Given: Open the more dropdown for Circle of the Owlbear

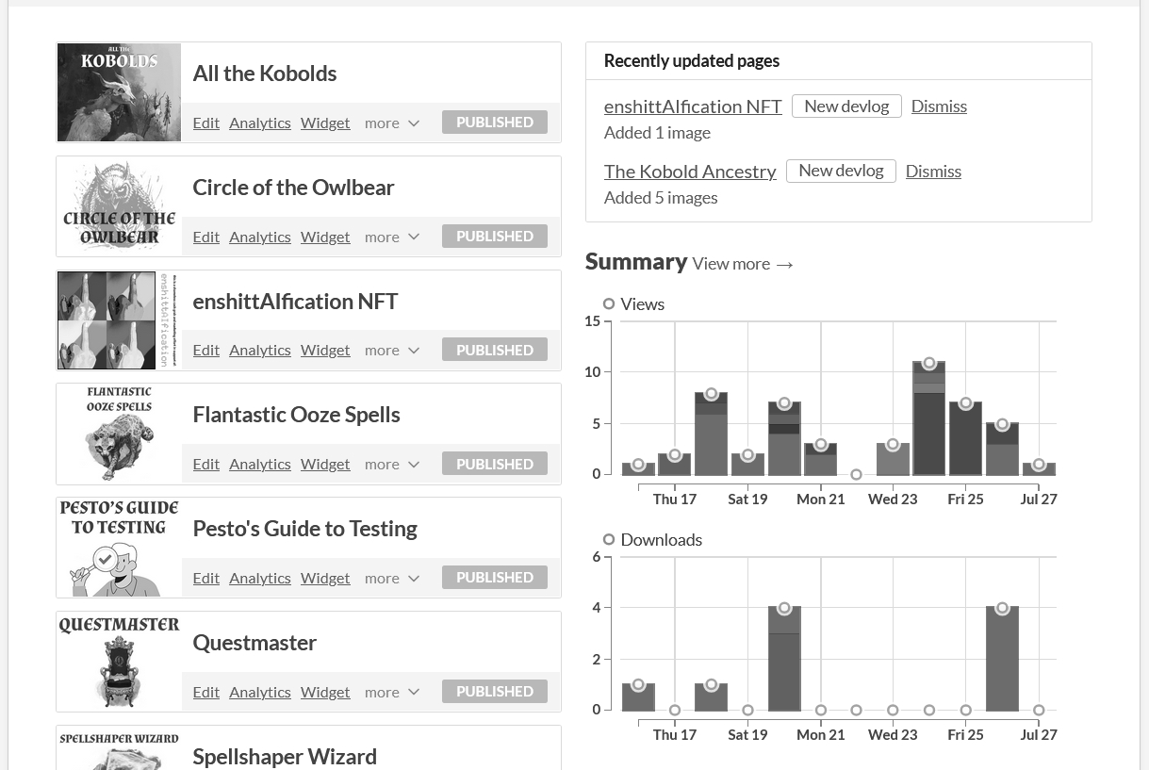Looking at the screenshot, I should point(391,238).
